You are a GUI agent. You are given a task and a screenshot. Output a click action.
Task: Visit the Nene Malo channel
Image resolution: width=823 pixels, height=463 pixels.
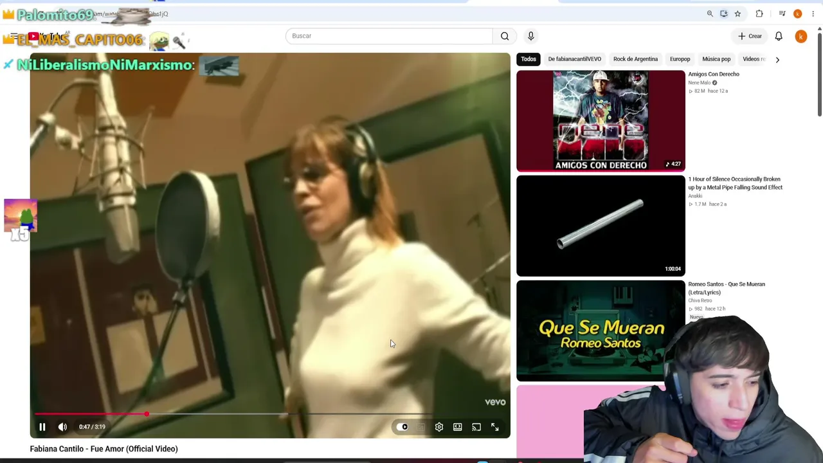[700, 83]
